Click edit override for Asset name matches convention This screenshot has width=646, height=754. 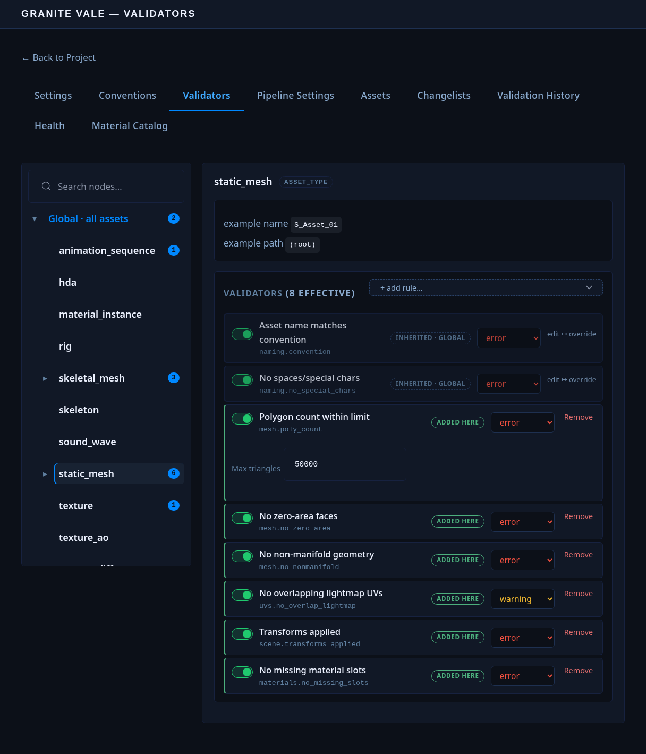[x=572, y=334]
